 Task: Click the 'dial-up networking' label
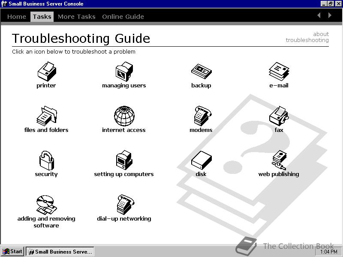pos(124,219)
